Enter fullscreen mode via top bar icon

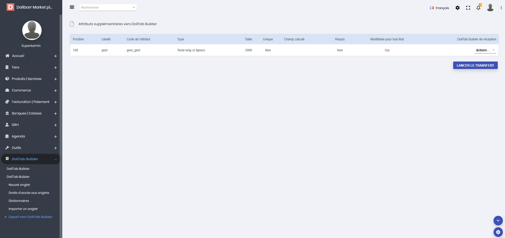[x=468, y=8]
